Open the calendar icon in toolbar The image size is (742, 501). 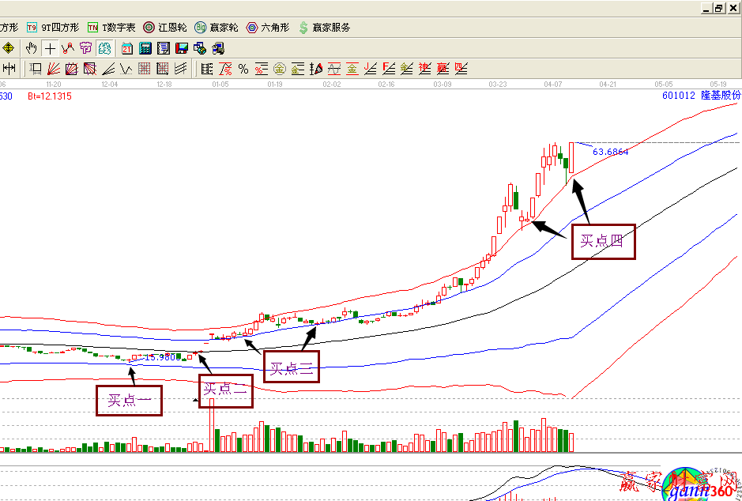[x=126, y=48]
